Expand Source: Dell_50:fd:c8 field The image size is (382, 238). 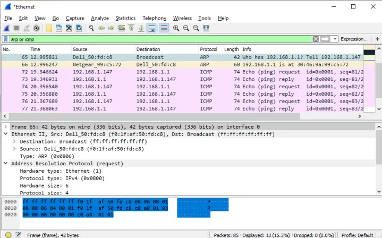coord(14,149)
